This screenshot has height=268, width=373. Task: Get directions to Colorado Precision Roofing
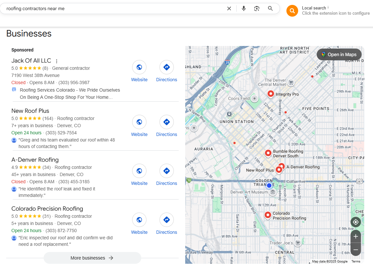pyautogui.click(x=167, y=220)
